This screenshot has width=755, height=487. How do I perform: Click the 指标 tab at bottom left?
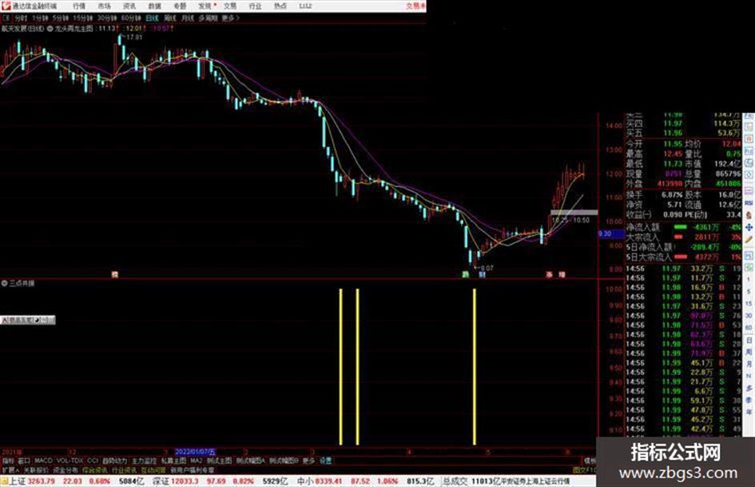[8, 461]
